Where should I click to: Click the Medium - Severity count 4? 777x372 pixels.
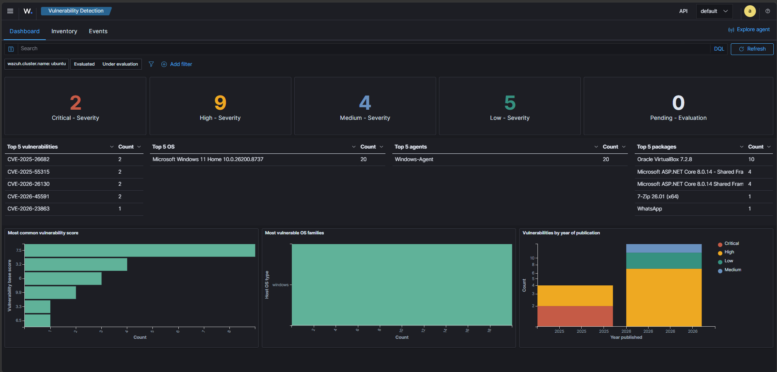tap(365, 103)
